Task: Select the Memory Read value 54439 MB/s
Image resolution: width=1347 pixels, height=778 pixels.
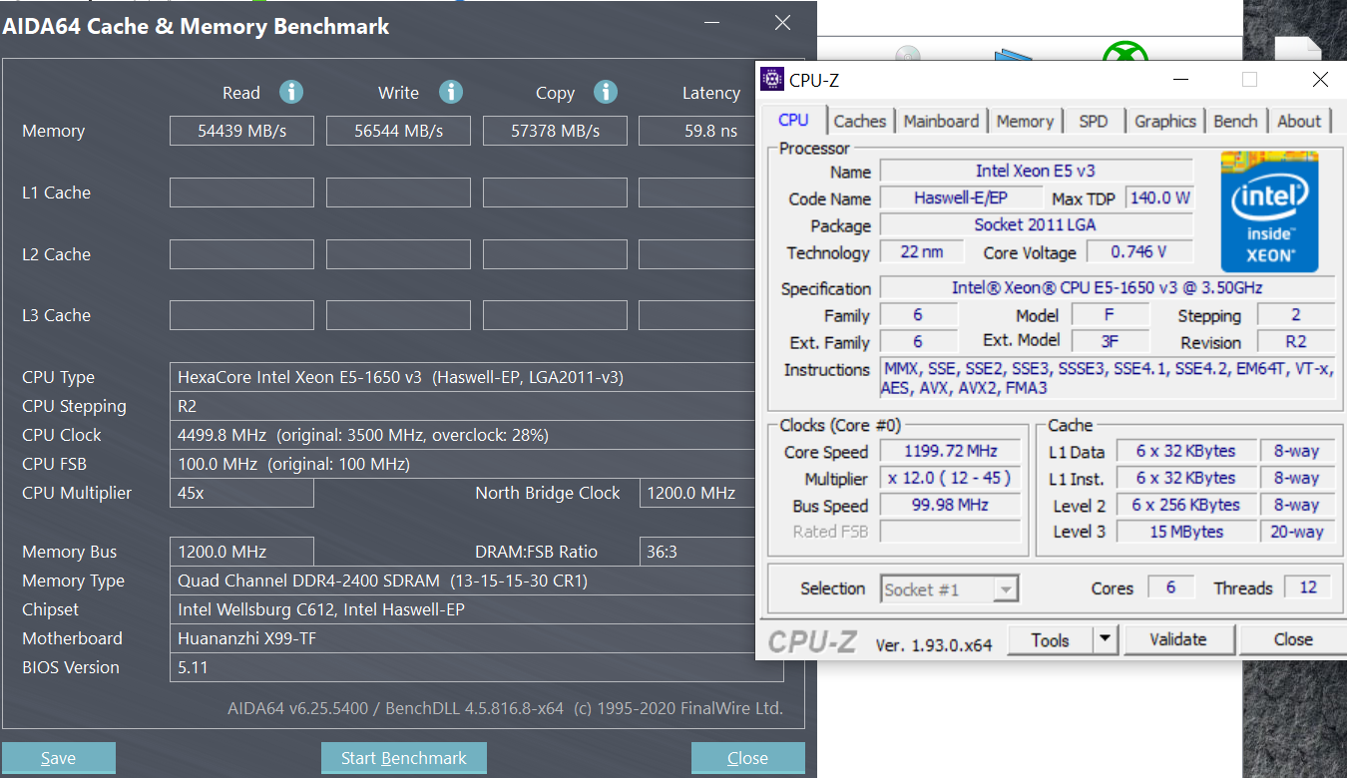Action: coord(241,131)
